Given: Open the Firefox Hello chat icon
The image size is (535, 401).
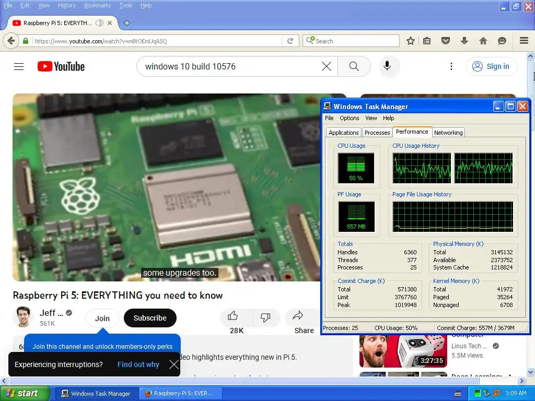Looking at the screenshot, I should 502,41.
